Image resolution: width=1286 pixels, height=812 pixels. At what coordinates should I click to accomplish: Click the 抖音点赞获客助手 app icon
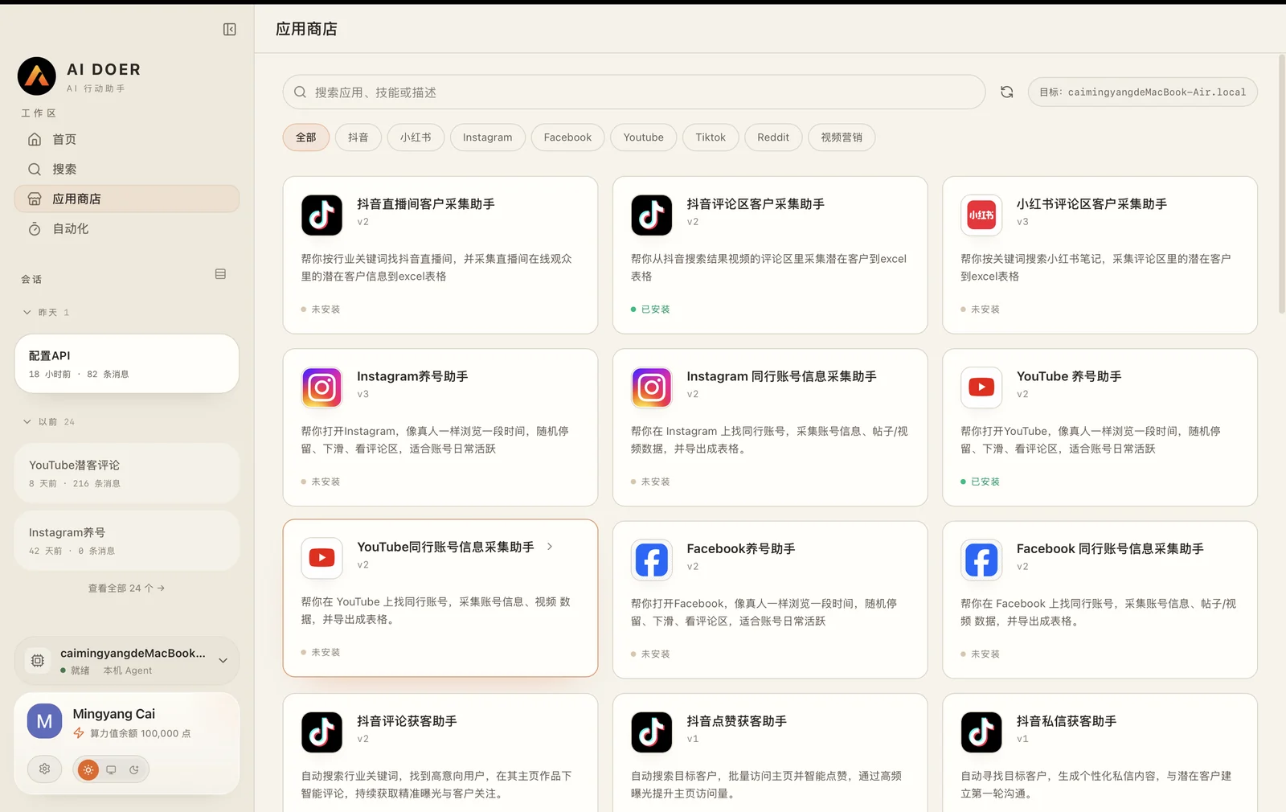pos(651,732)
